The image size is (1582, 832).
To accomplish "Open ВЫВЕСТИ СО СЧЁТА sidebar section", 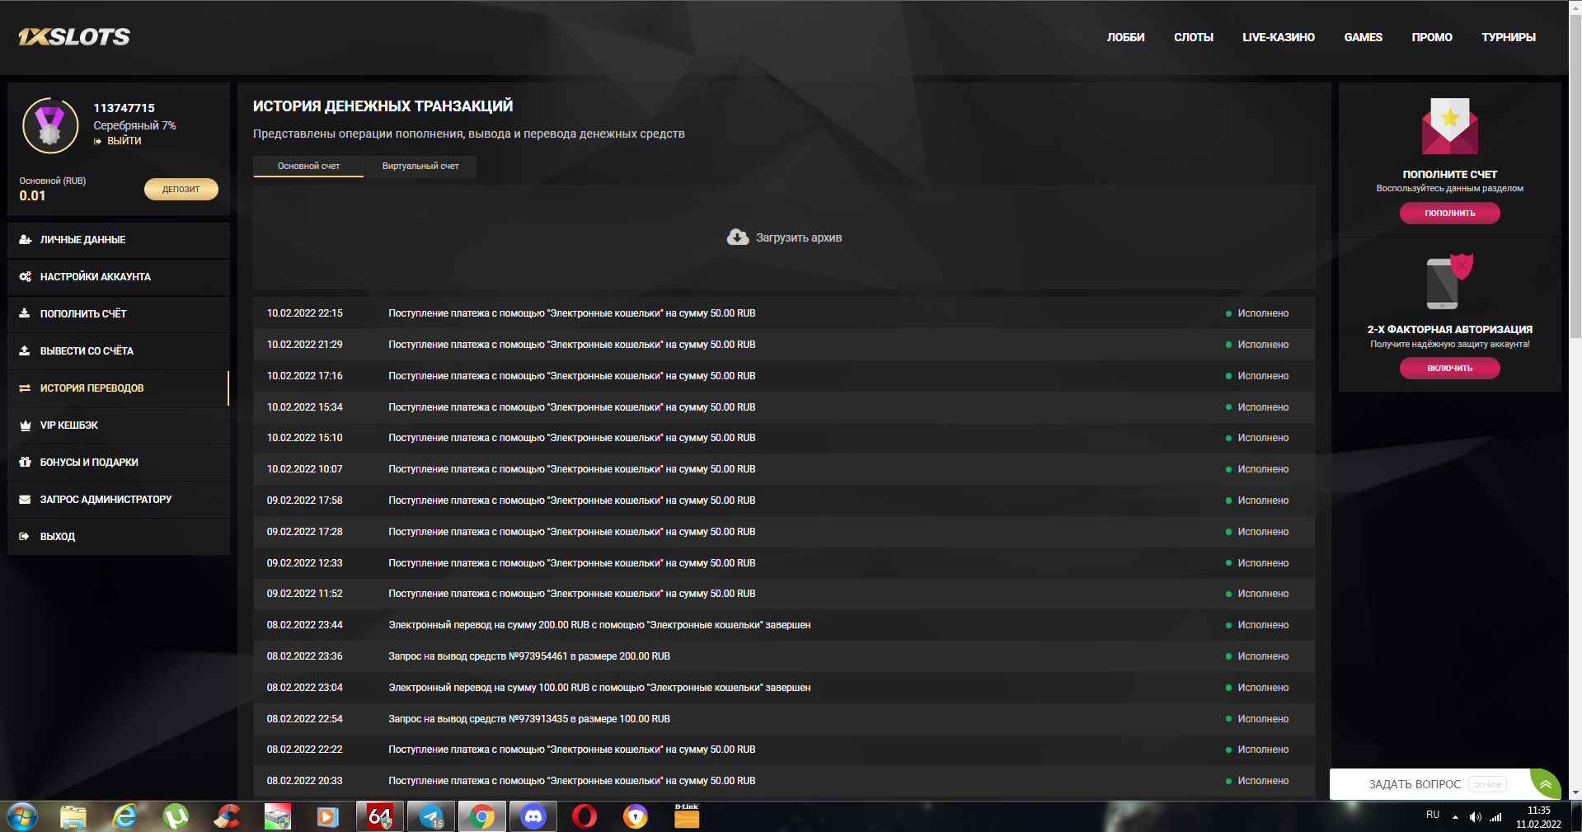I will pos(119,351).
